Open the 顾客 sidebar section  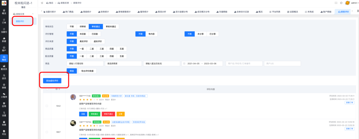click(4, 86)
